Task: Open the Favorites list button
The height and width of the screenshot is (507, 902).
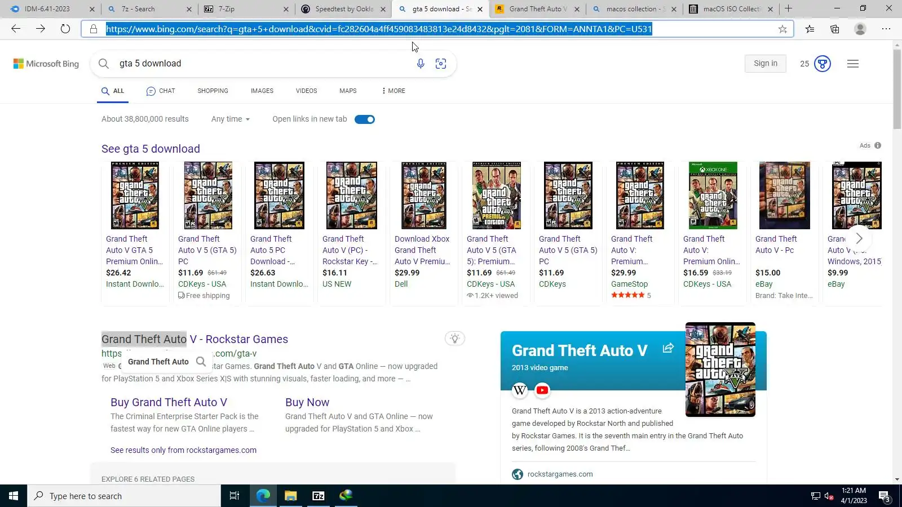Action: [x=810, y=29]
